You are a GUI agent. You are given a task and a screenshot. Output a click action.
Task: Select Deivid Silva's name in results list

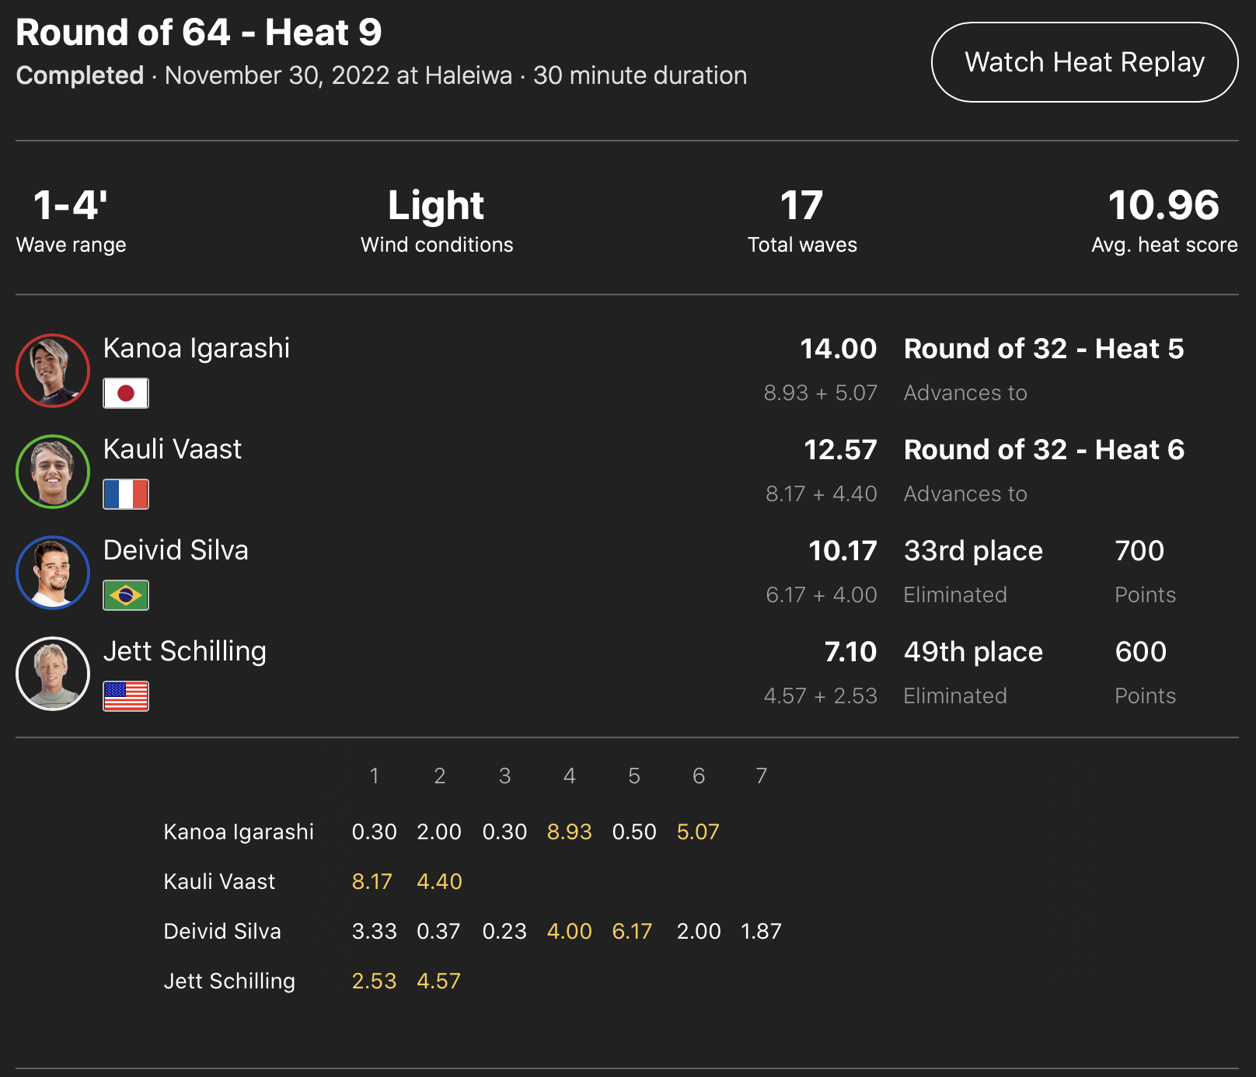[176, 550]
